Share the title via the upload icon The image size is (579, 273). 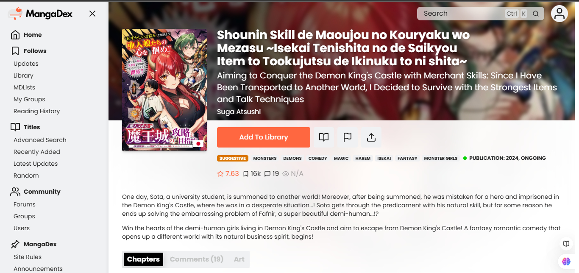coord(371,137)
